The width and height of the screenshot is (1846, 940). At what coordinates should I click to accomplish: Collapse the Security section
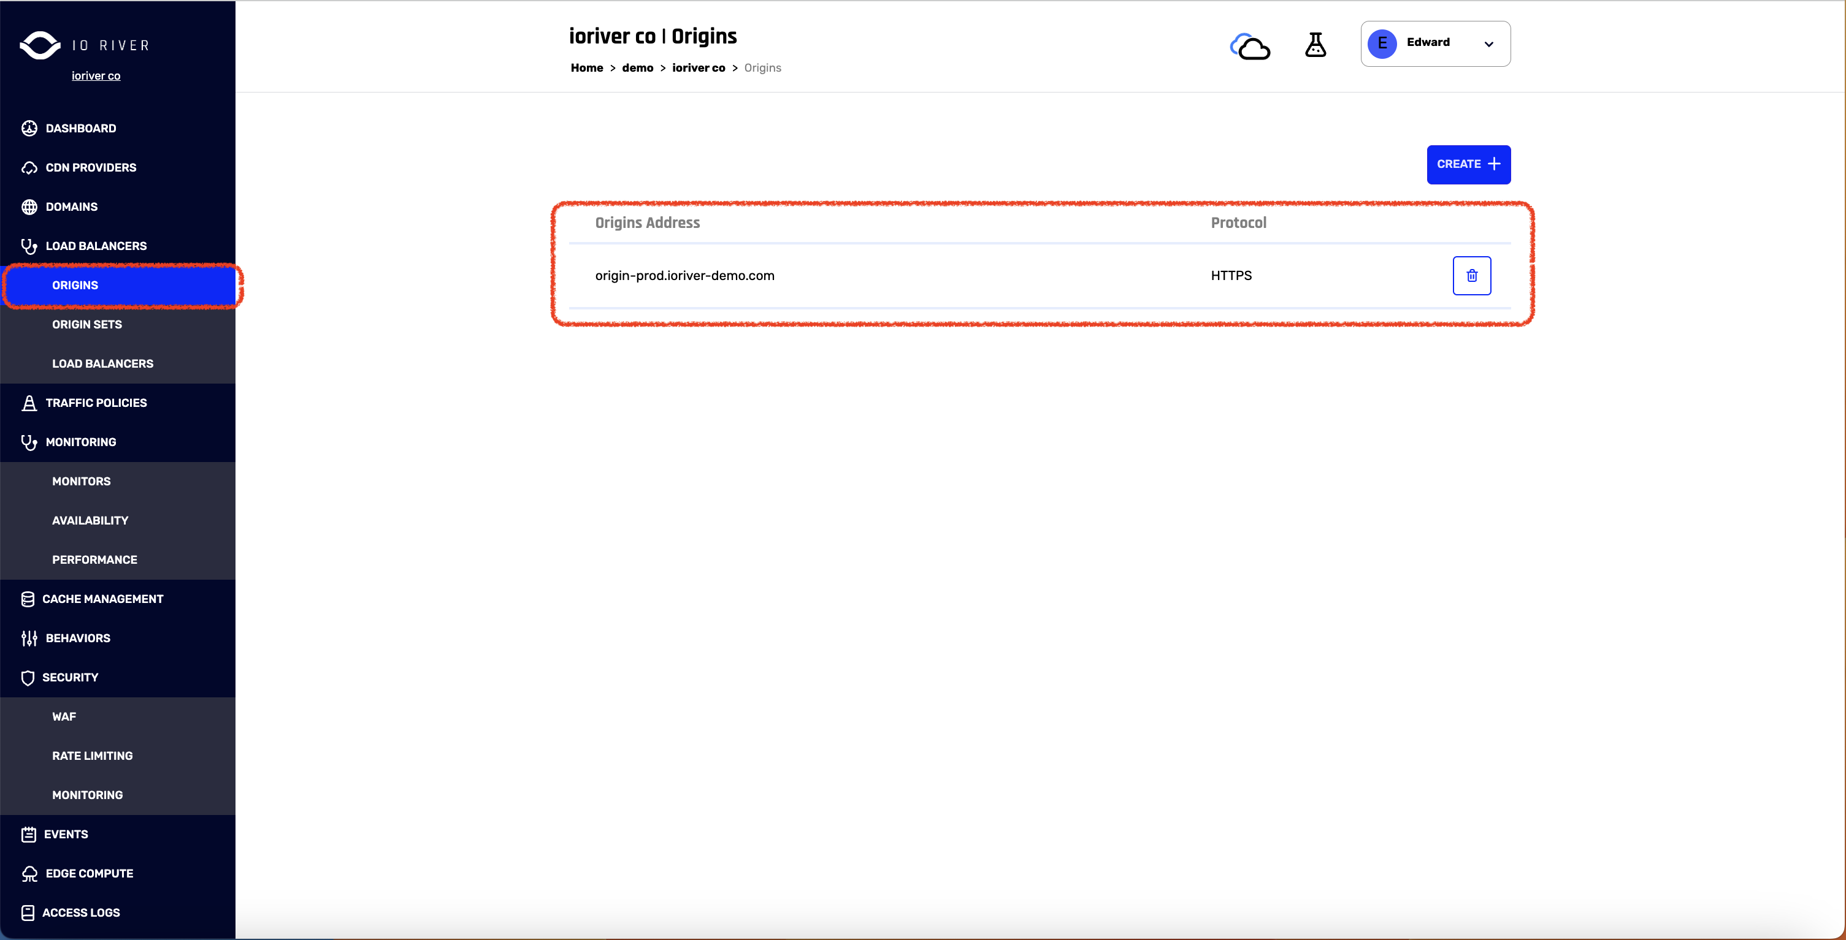click(71, 678)
